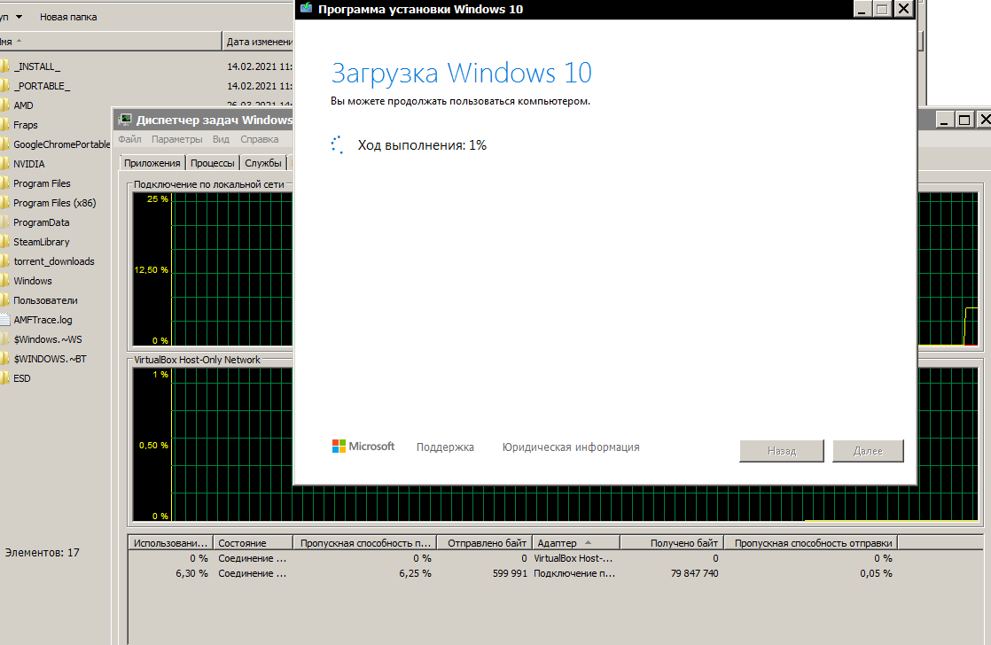Sort by Получено байт column header

[x=672, y=542]
